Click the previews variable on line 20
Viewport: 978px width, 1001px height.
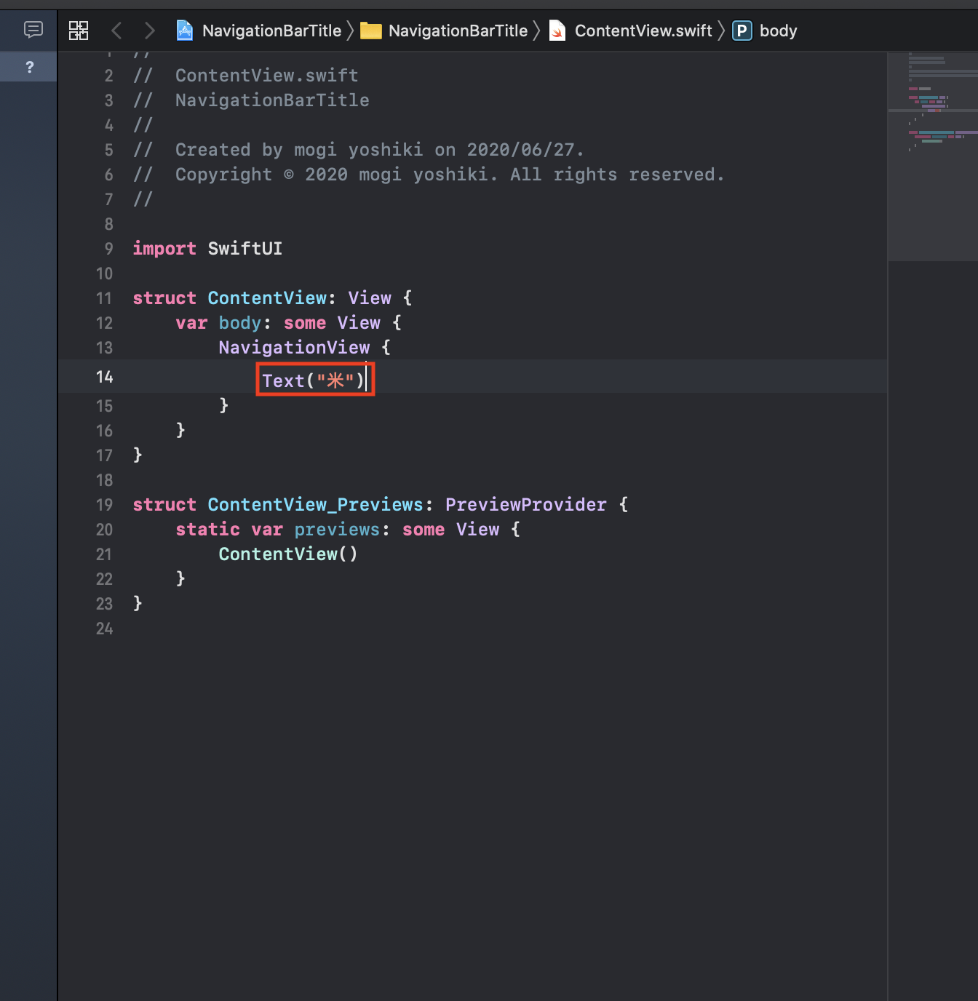tap(337, 530)
